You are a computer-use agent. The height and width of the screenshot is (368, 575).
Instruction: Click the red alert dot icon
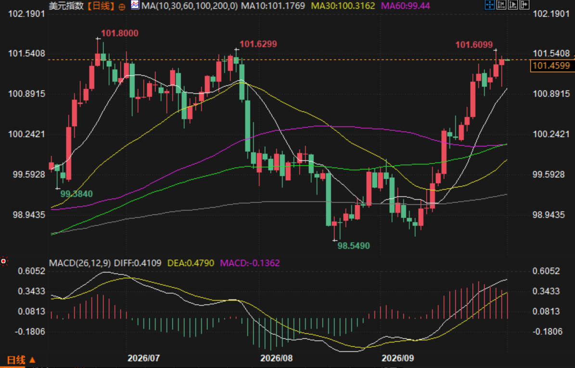point(4,261)
